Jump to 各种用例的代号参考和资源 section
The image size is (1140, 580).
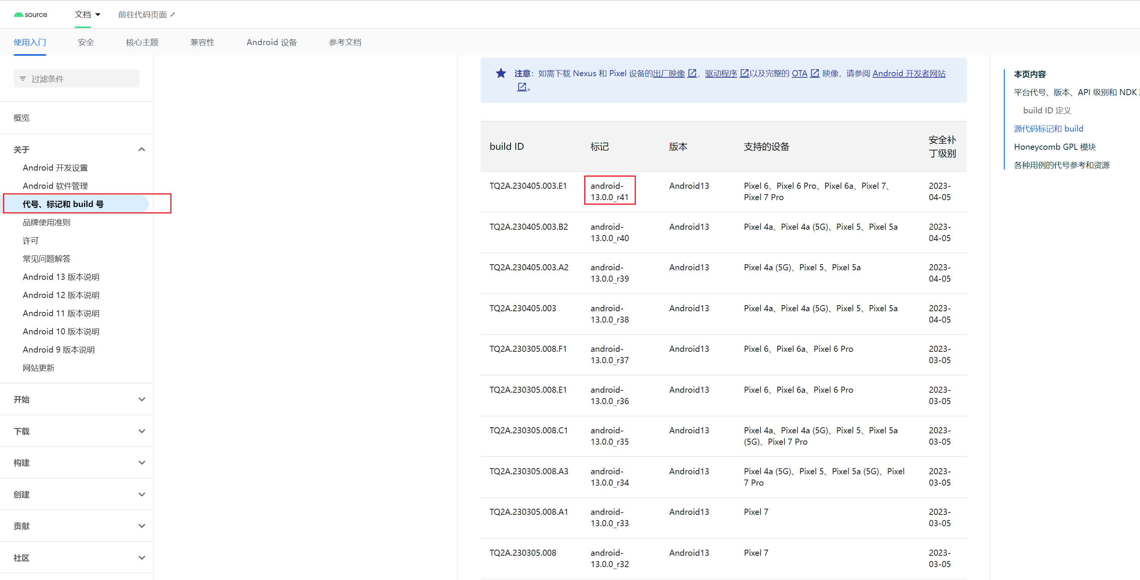(x=1062, y=165)
